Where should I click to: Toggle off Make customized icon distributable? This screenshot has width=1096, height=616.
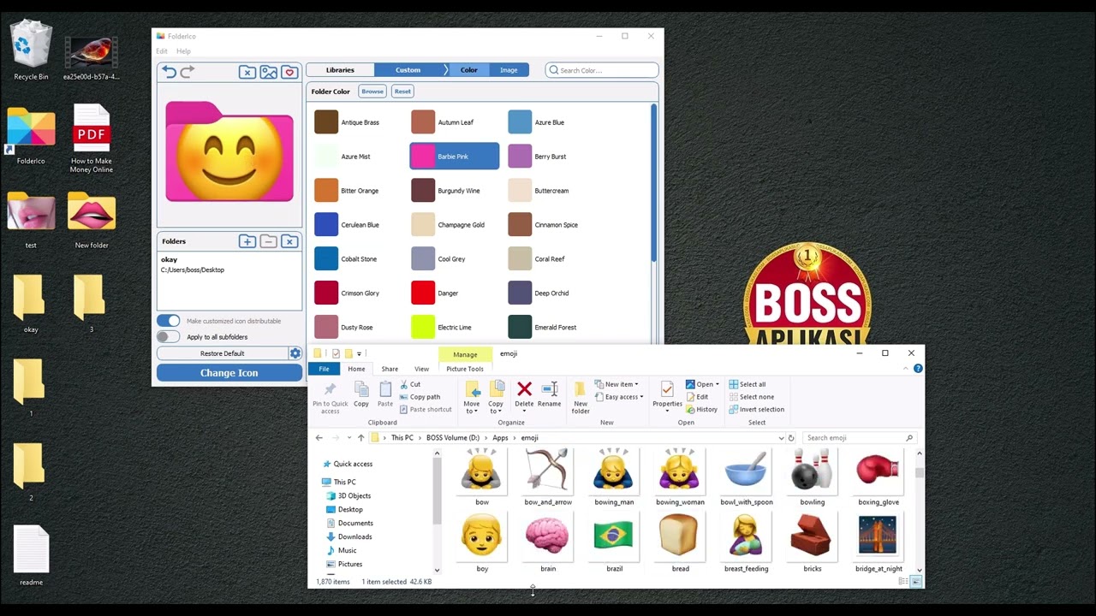168,320
